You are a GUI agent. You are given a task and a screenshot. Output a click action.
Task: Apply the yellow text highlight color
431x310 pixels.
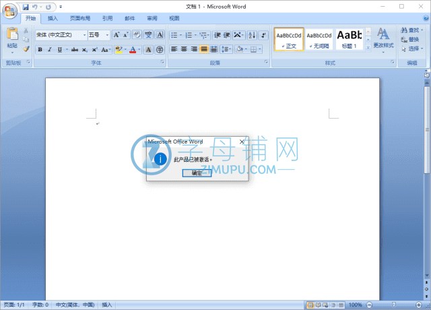(119, 50)
